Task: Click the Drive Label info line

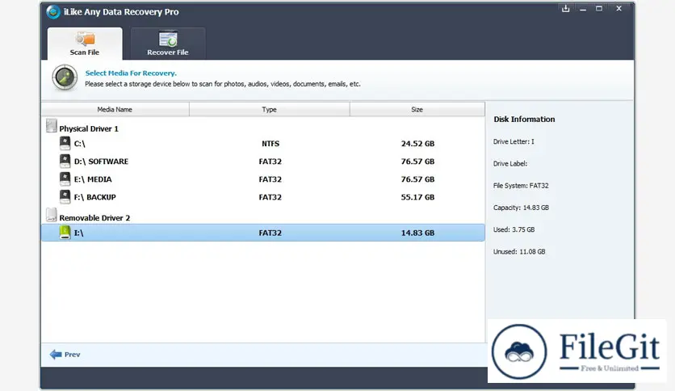Action: (510, 164)
